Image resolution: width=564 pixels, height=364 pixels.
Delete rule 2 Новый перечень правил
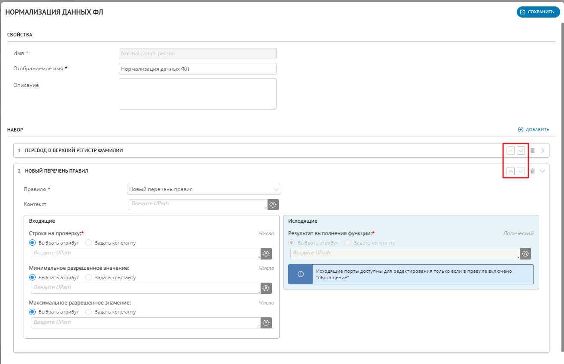[x=532, y=171]
